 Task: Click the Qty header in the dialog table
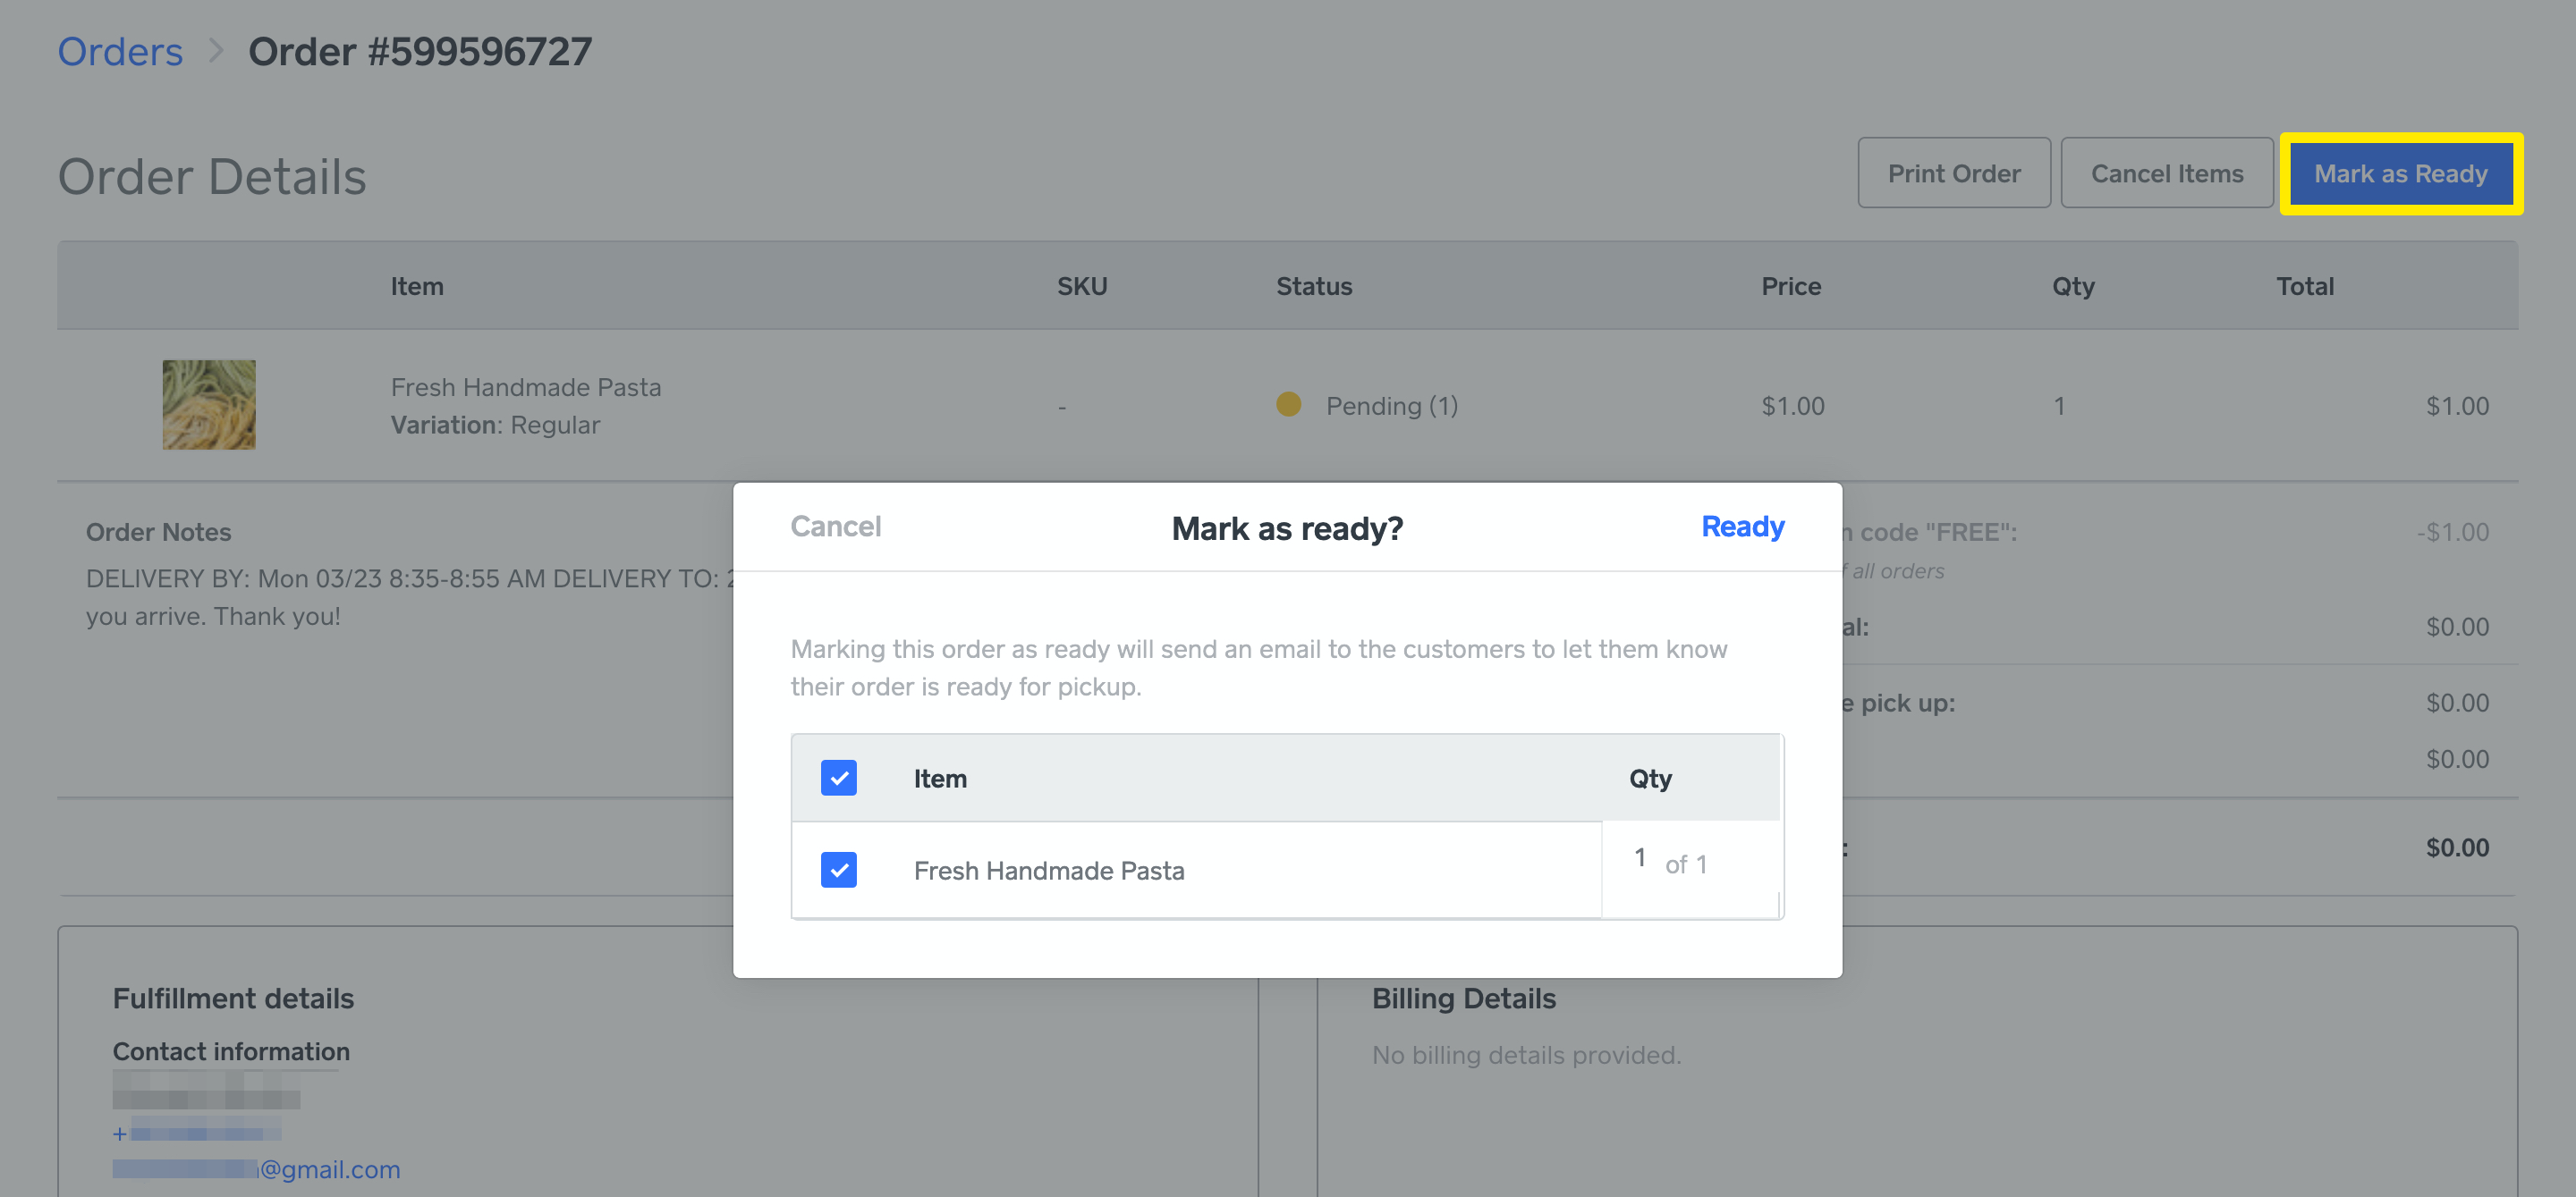pos(1650,779)
